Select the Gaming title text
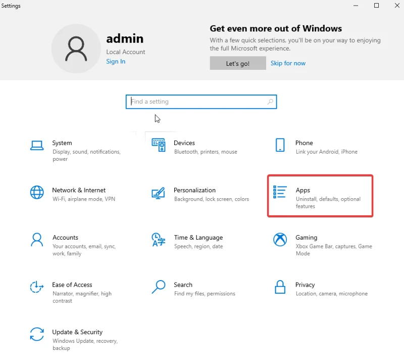This screenshot has width=404, height=363. point(307,237)
